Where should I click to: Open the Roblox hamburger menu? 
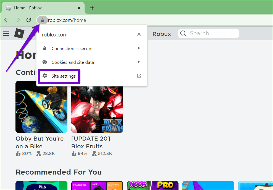pyautogui.click(x=6, y=33)
